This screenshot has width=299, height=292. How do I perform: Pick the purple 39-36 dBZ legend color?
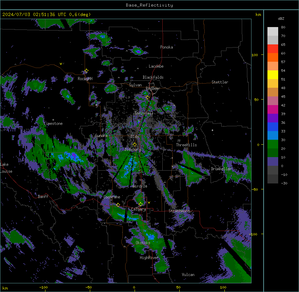(273, 118)
